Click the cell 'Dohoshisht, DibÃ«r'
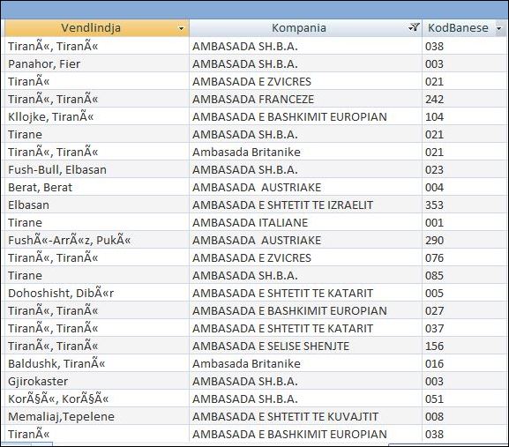The height and width of the screenshot is (447, 509). (x=97, y=294)
